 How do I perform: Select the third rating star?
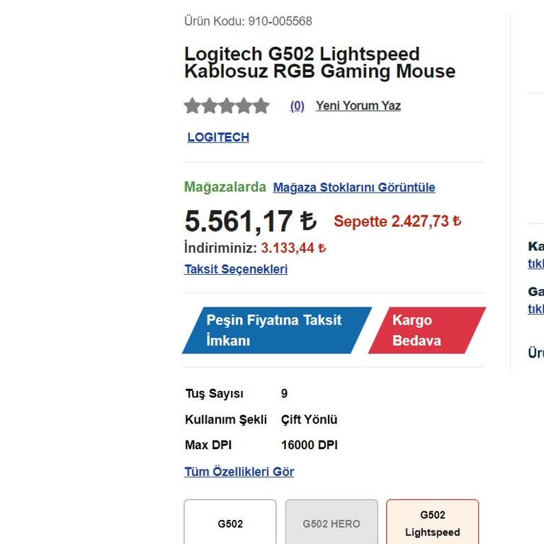tap(227, 106)
